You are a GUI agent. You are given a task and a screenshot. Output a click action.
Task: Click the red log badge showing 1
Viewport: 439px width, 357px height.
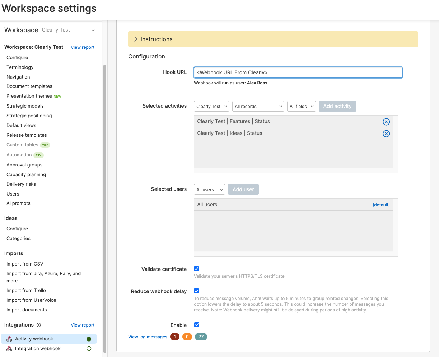[175, 337]
